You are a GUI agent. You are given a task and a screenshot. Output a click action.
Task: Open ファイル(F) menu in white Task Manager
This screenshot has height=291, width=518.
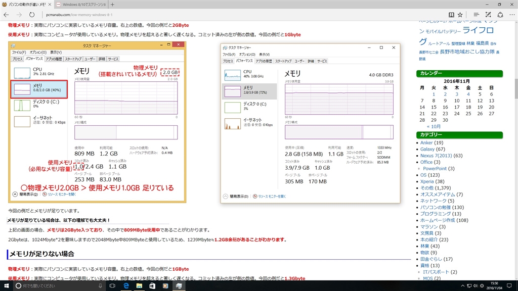[229, 55]
